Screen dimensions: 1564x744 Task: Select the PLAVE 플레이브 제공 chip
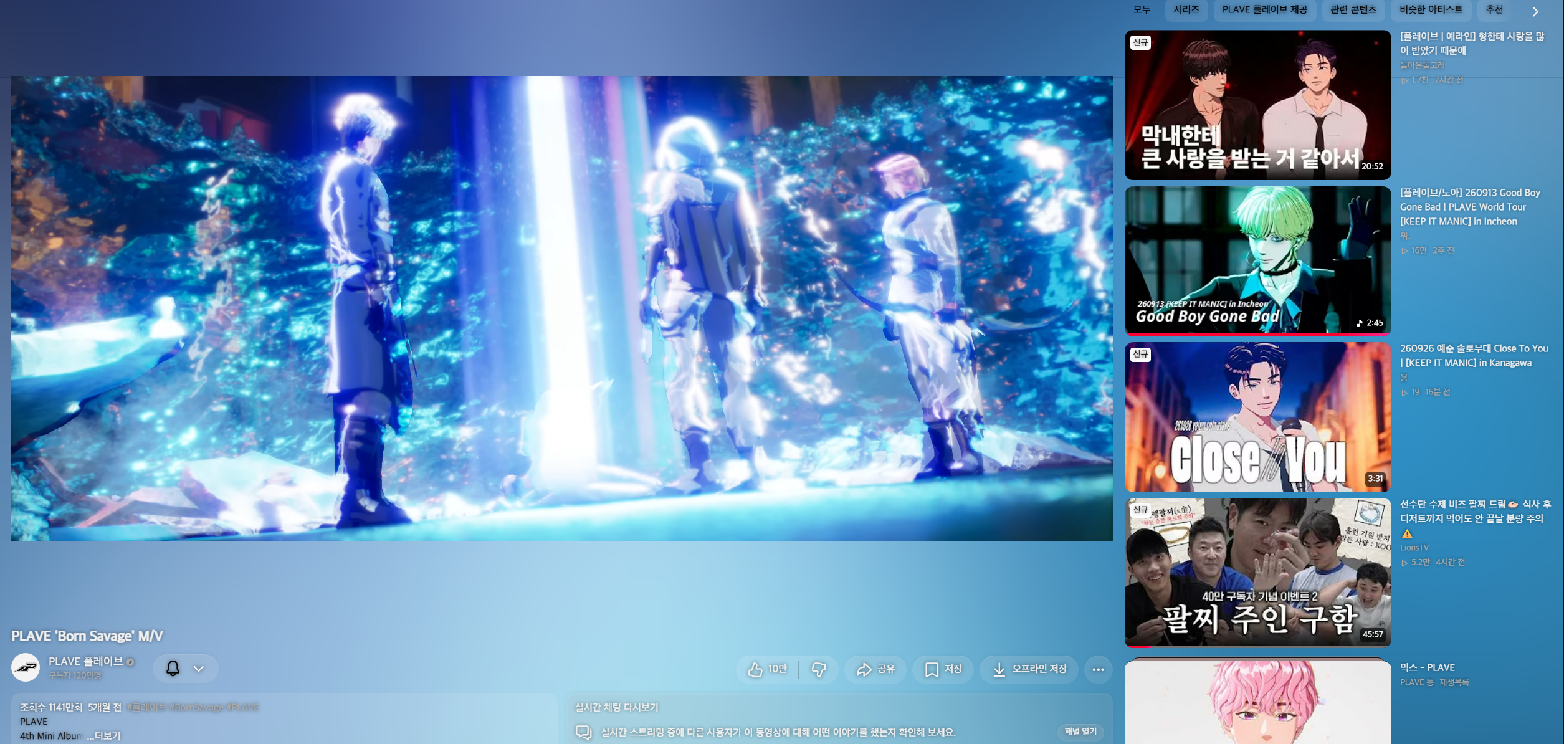coord(1264,9)
